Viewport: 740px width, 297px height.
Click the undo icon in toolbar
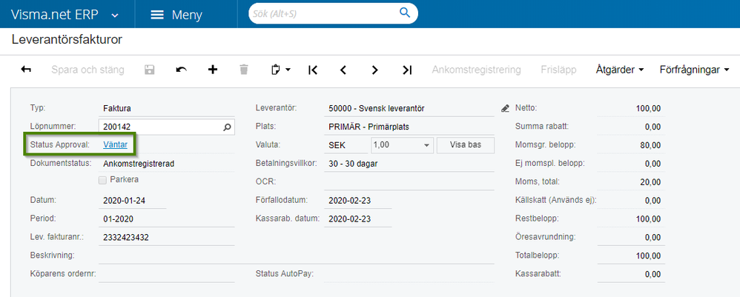tap(181, 70)
